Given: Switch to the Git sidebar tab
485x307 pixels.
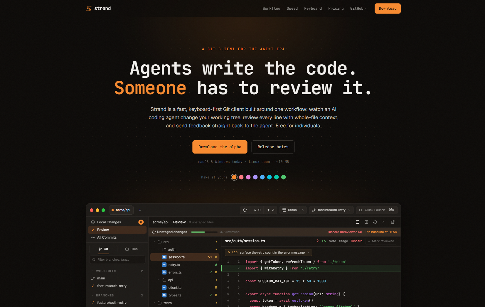Looking at the screenshot, I should (x=103, y=249).
